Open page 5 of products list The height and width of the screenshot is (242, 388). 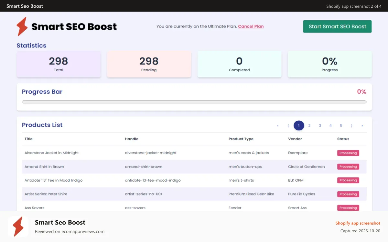click(341, 126)
